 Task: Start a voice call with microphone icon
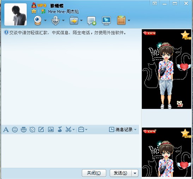55,20
